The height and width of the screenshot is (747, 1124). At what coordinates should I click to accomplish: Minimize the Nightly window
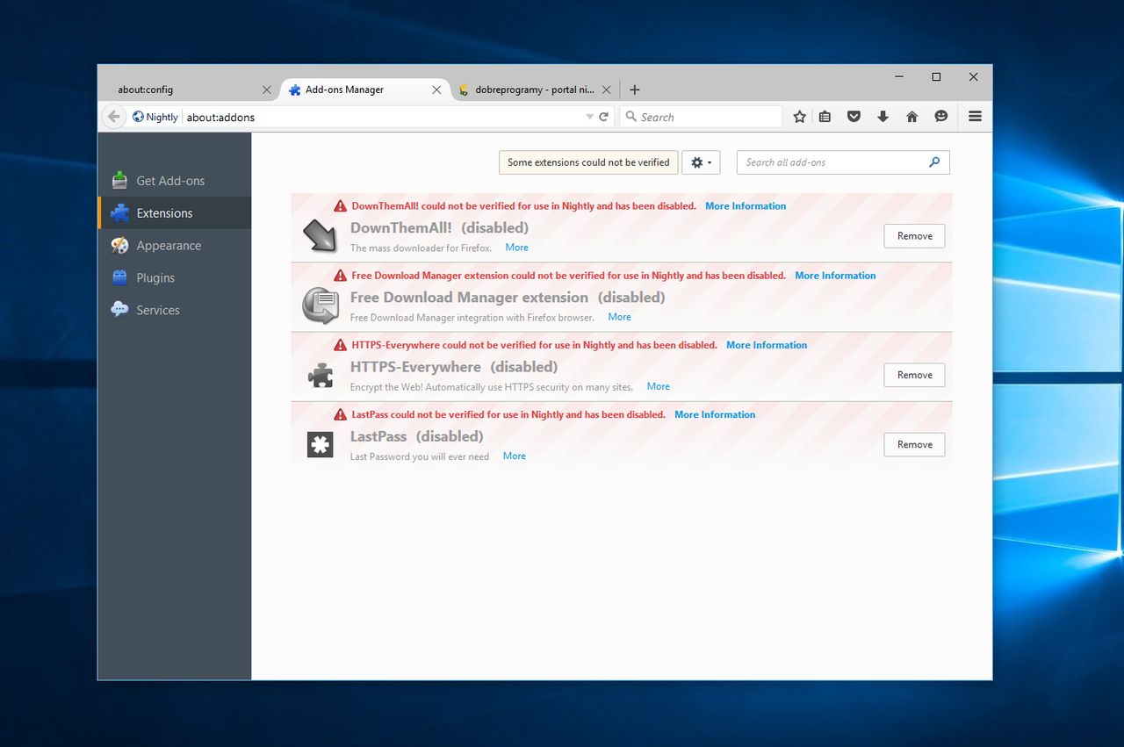899,77
